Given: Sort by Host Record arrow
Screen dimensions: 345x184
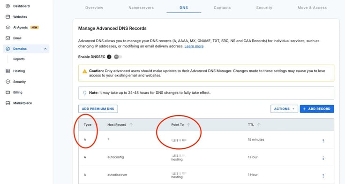Looking at the screenshot, I should pos(131,125).
